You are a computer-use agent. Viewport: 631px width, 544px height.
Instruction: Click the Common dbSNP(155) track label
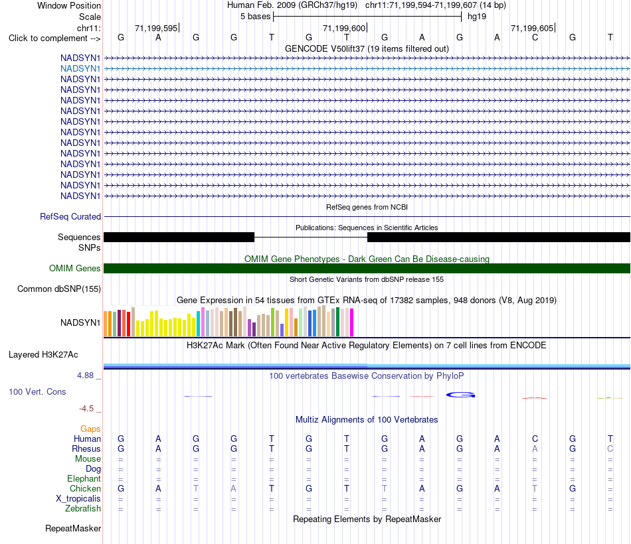(x=59, y=289)
